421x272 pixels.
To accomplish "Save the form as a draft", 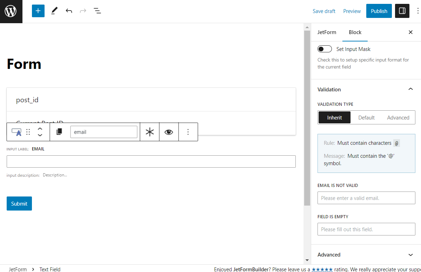I will pos(324,11).
